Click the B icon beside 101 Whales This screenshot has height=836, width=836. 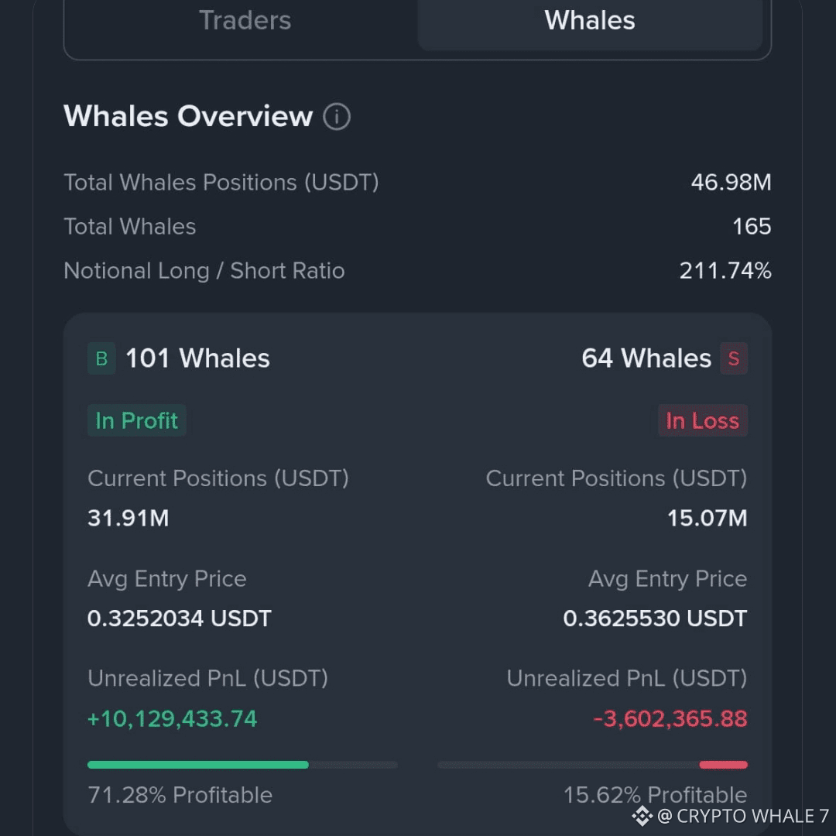tap(101, 358)
